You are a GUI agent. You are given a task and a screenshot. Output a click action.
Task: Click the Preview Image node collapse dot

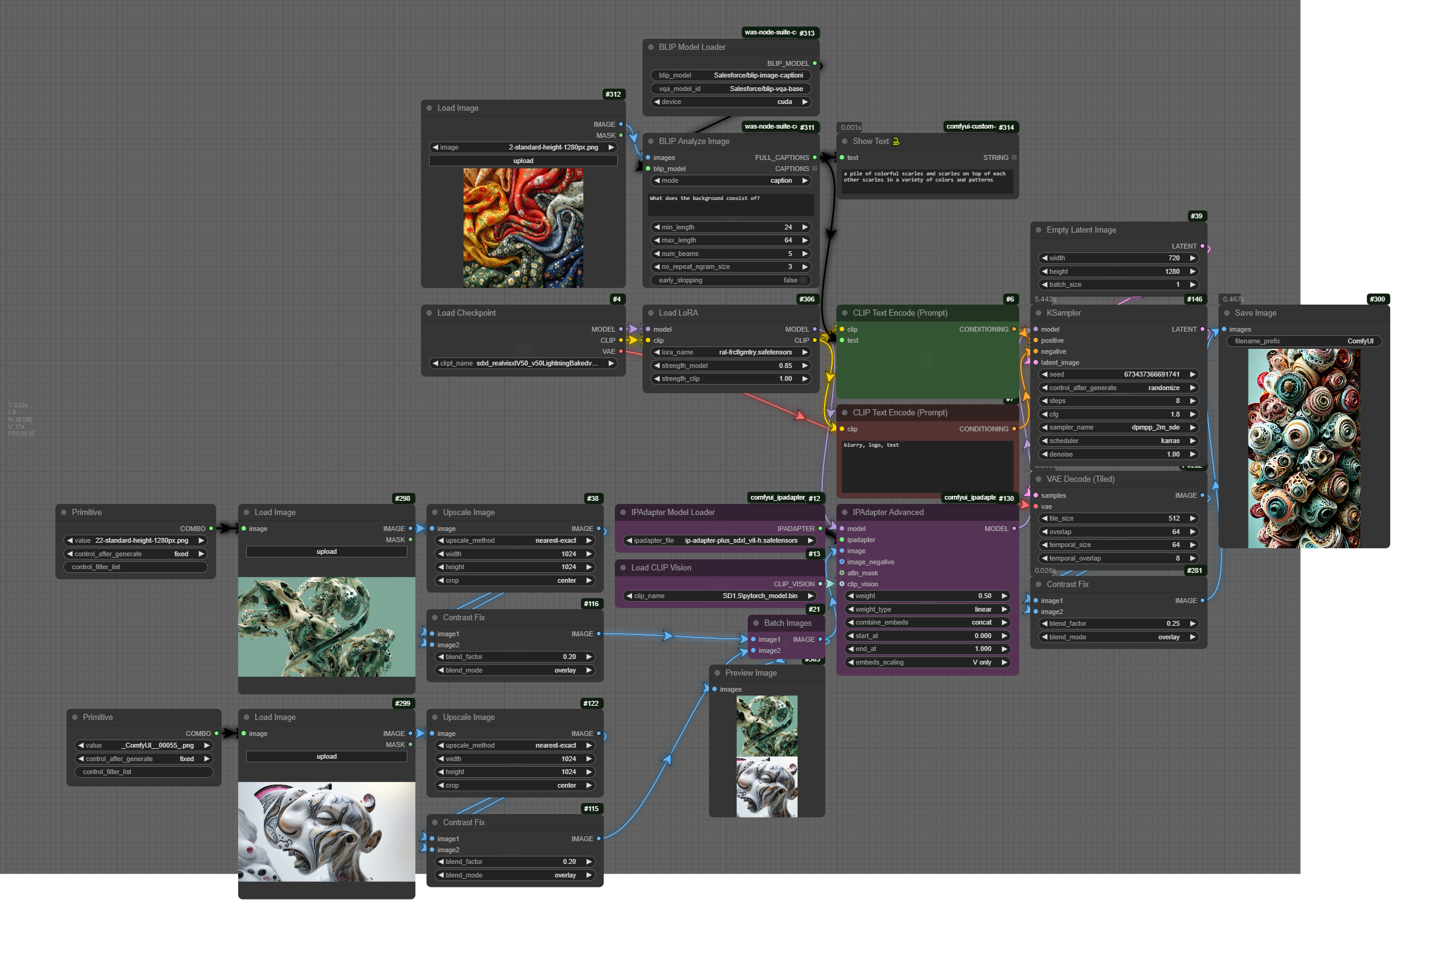[717, 673]
